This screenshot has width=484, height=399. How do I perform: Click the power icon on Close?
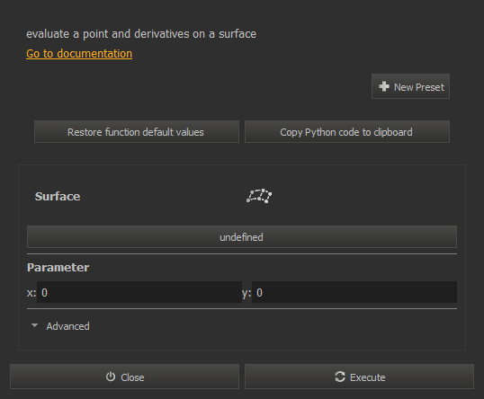coord(111,377)
